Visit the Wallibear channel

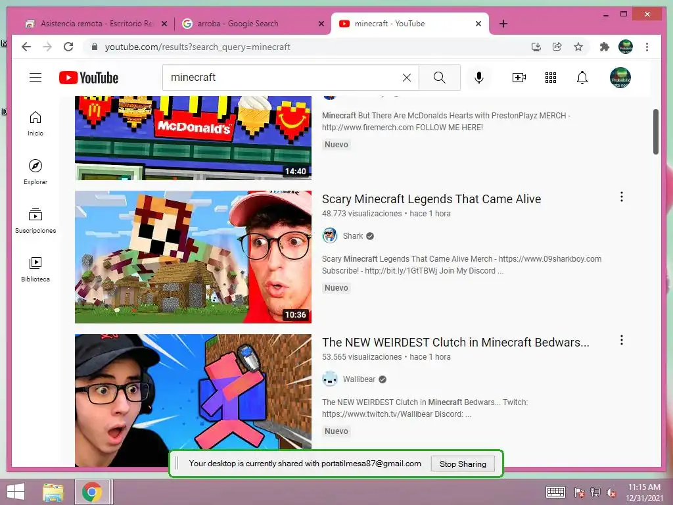359,379
